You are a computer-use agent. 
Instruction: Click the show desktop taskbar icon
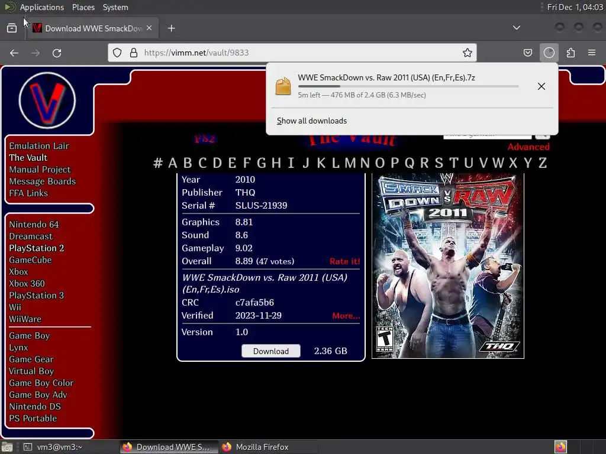pos(7,447)
